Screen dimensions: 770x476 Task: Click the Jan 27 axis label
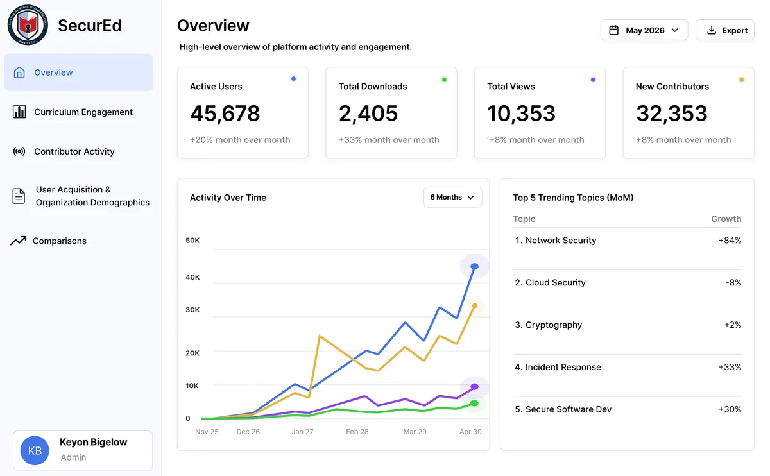coord(302,432)
